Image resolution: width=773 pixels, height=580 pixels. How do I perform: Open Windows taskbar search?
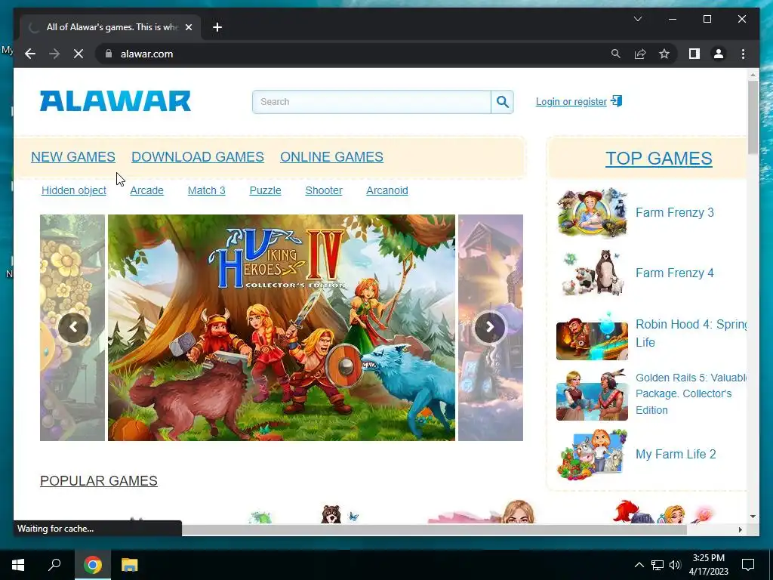(x=54, y=565)
